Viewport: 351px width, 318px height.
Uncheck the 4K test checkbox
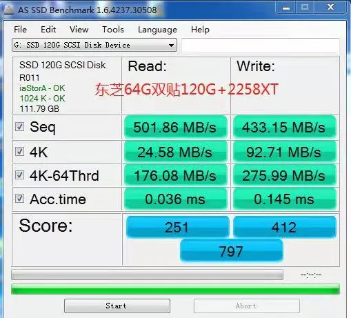pos(19,152)
